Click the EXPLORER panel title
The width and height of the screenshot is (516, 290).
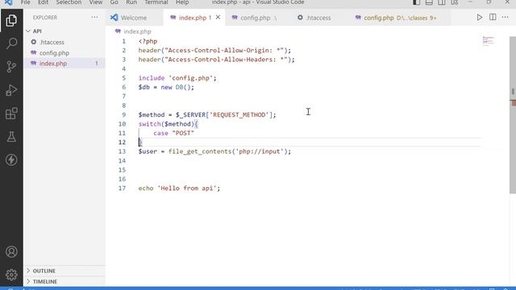pos(45,18)
